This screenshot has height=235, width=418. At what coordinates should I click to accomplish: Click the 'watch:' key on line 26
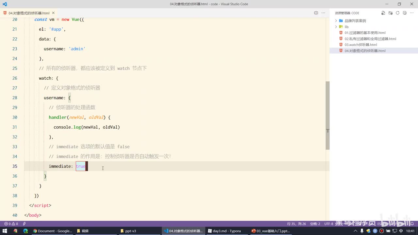click(46, 78)
